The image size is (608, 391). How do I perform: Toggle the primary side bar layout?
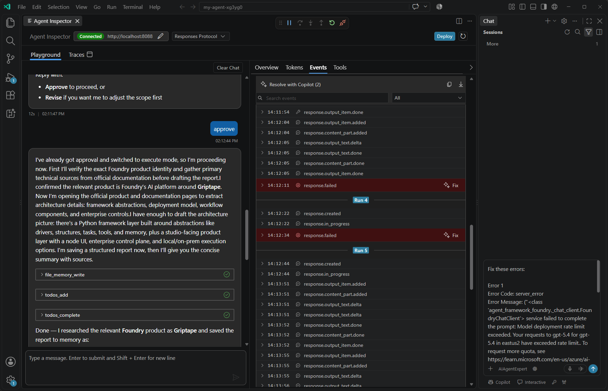point(522,7)
